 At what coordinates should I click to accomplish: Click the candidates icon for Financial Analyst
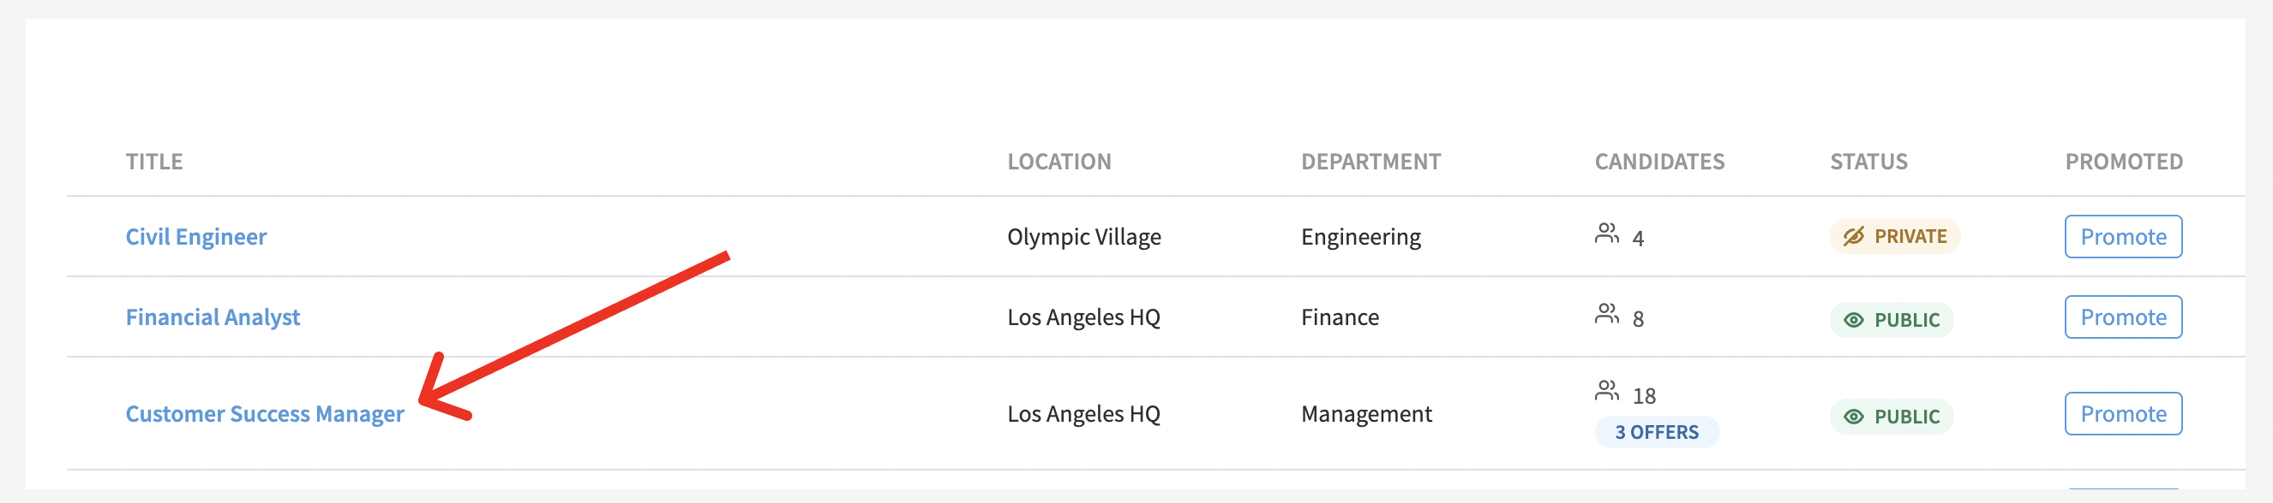[1607, 314]
